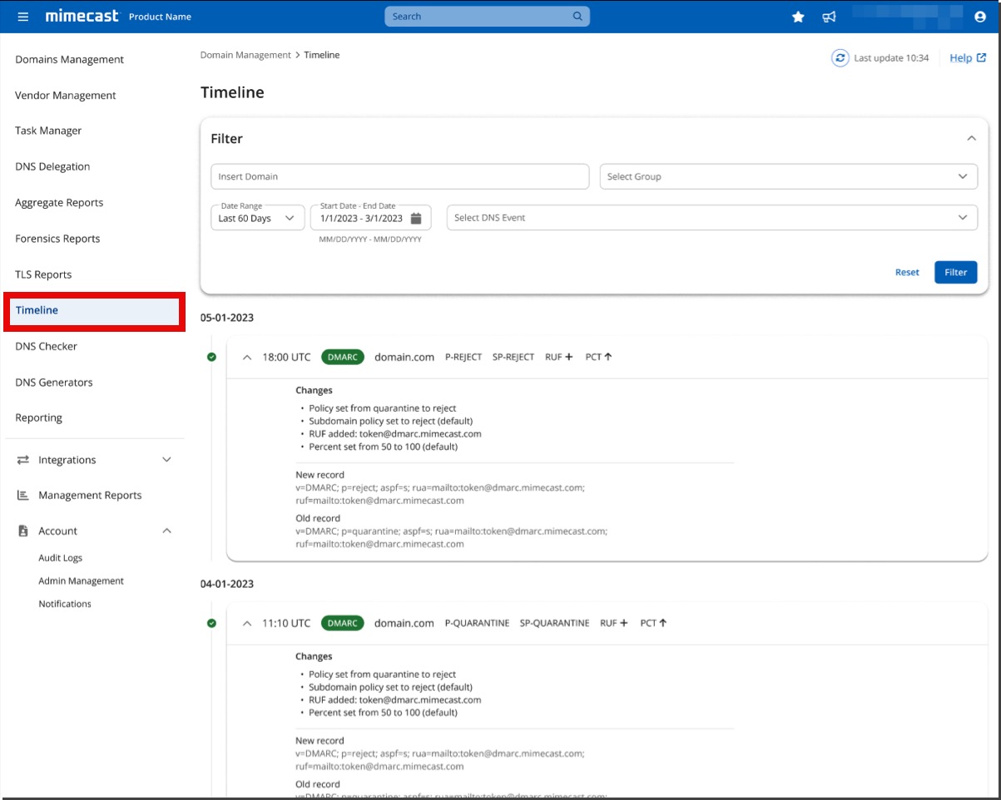The width and height of the screenshot is (1001, 800).
Task: Click the SP-REJECT tag
Action: point(513,357)
